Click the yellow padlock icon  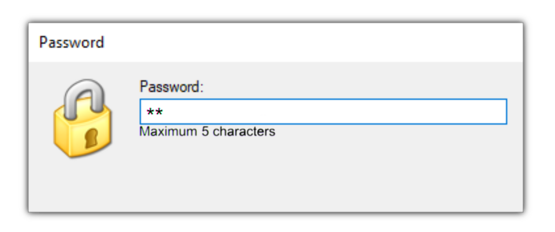click(x=82, y=120)
